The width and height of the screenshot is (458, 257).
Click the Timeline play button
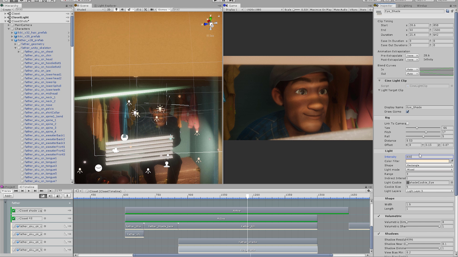[29, 191]
